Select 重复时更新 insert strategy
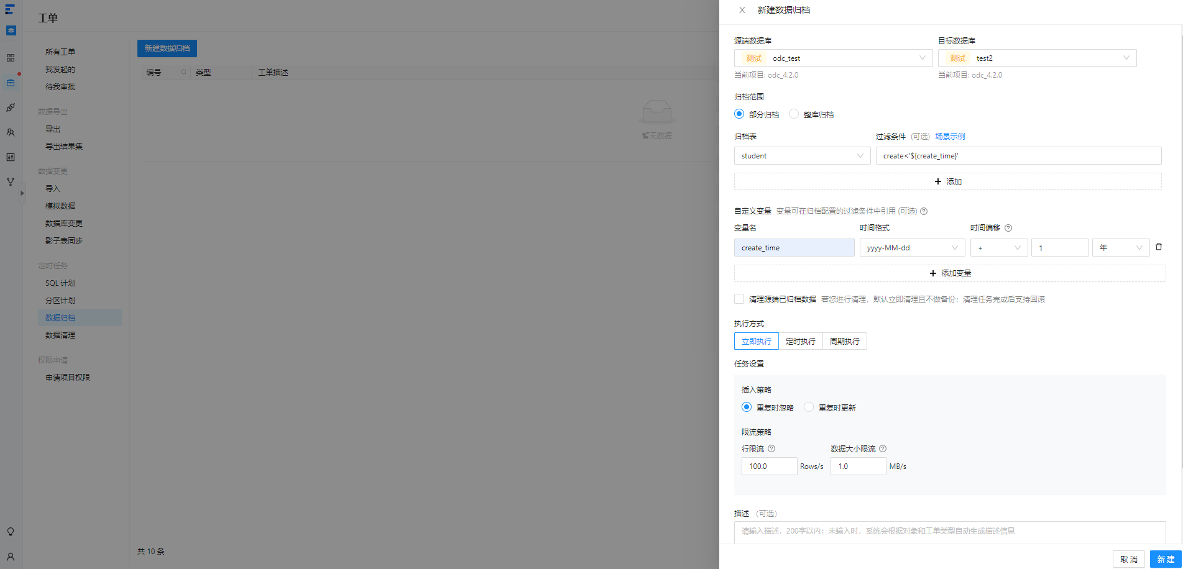This screenshot has width=1183, height=569. click(809, 407)
